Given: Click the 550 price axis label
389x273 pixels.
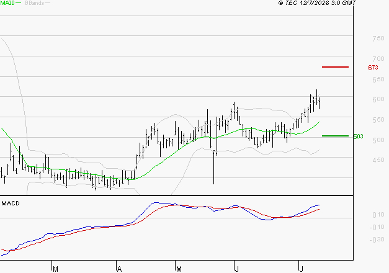Looking at the screenshot, I should pos(378,120).
